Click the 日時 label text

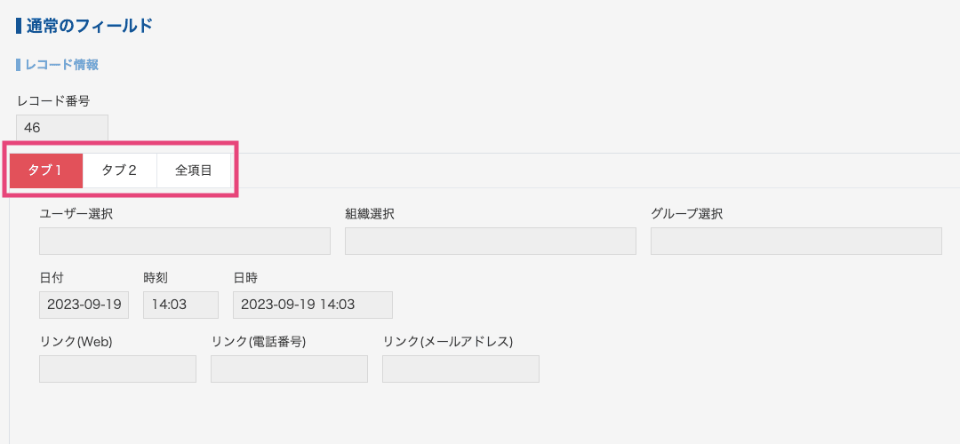245,278
